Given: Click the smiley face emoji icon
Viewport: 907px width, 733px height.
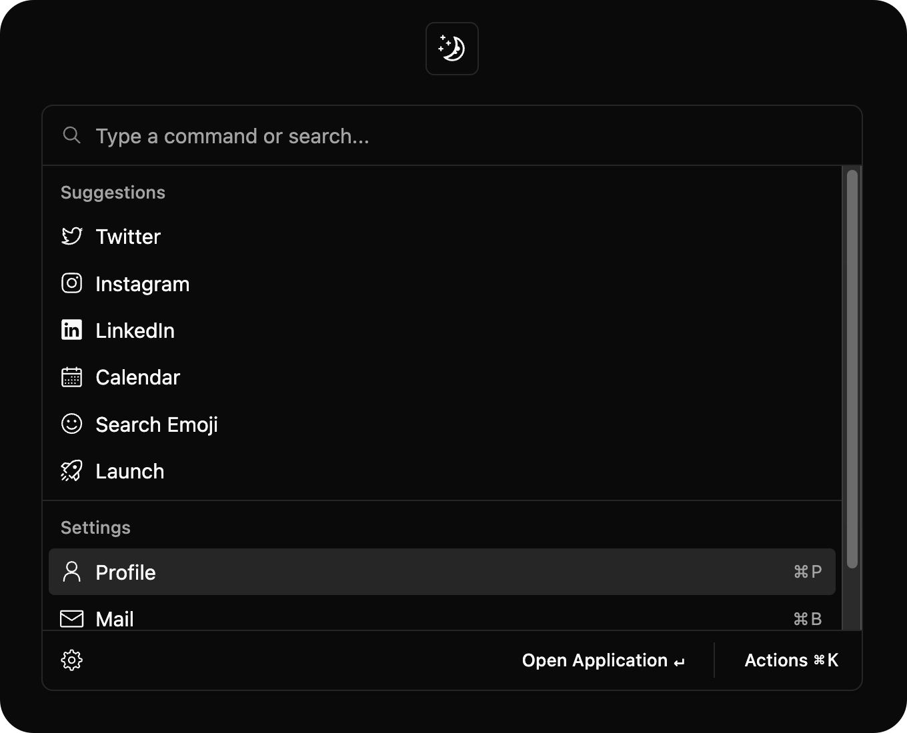Looking at the screenshot, I should 72,424.
